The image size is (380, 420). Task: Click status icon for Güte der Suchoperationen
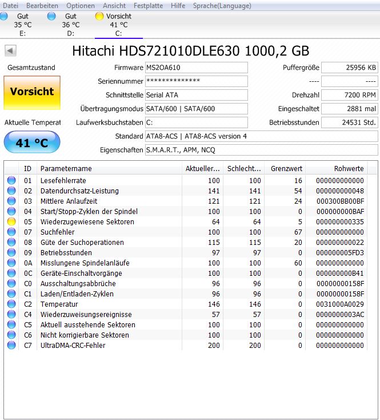point(11,242)
